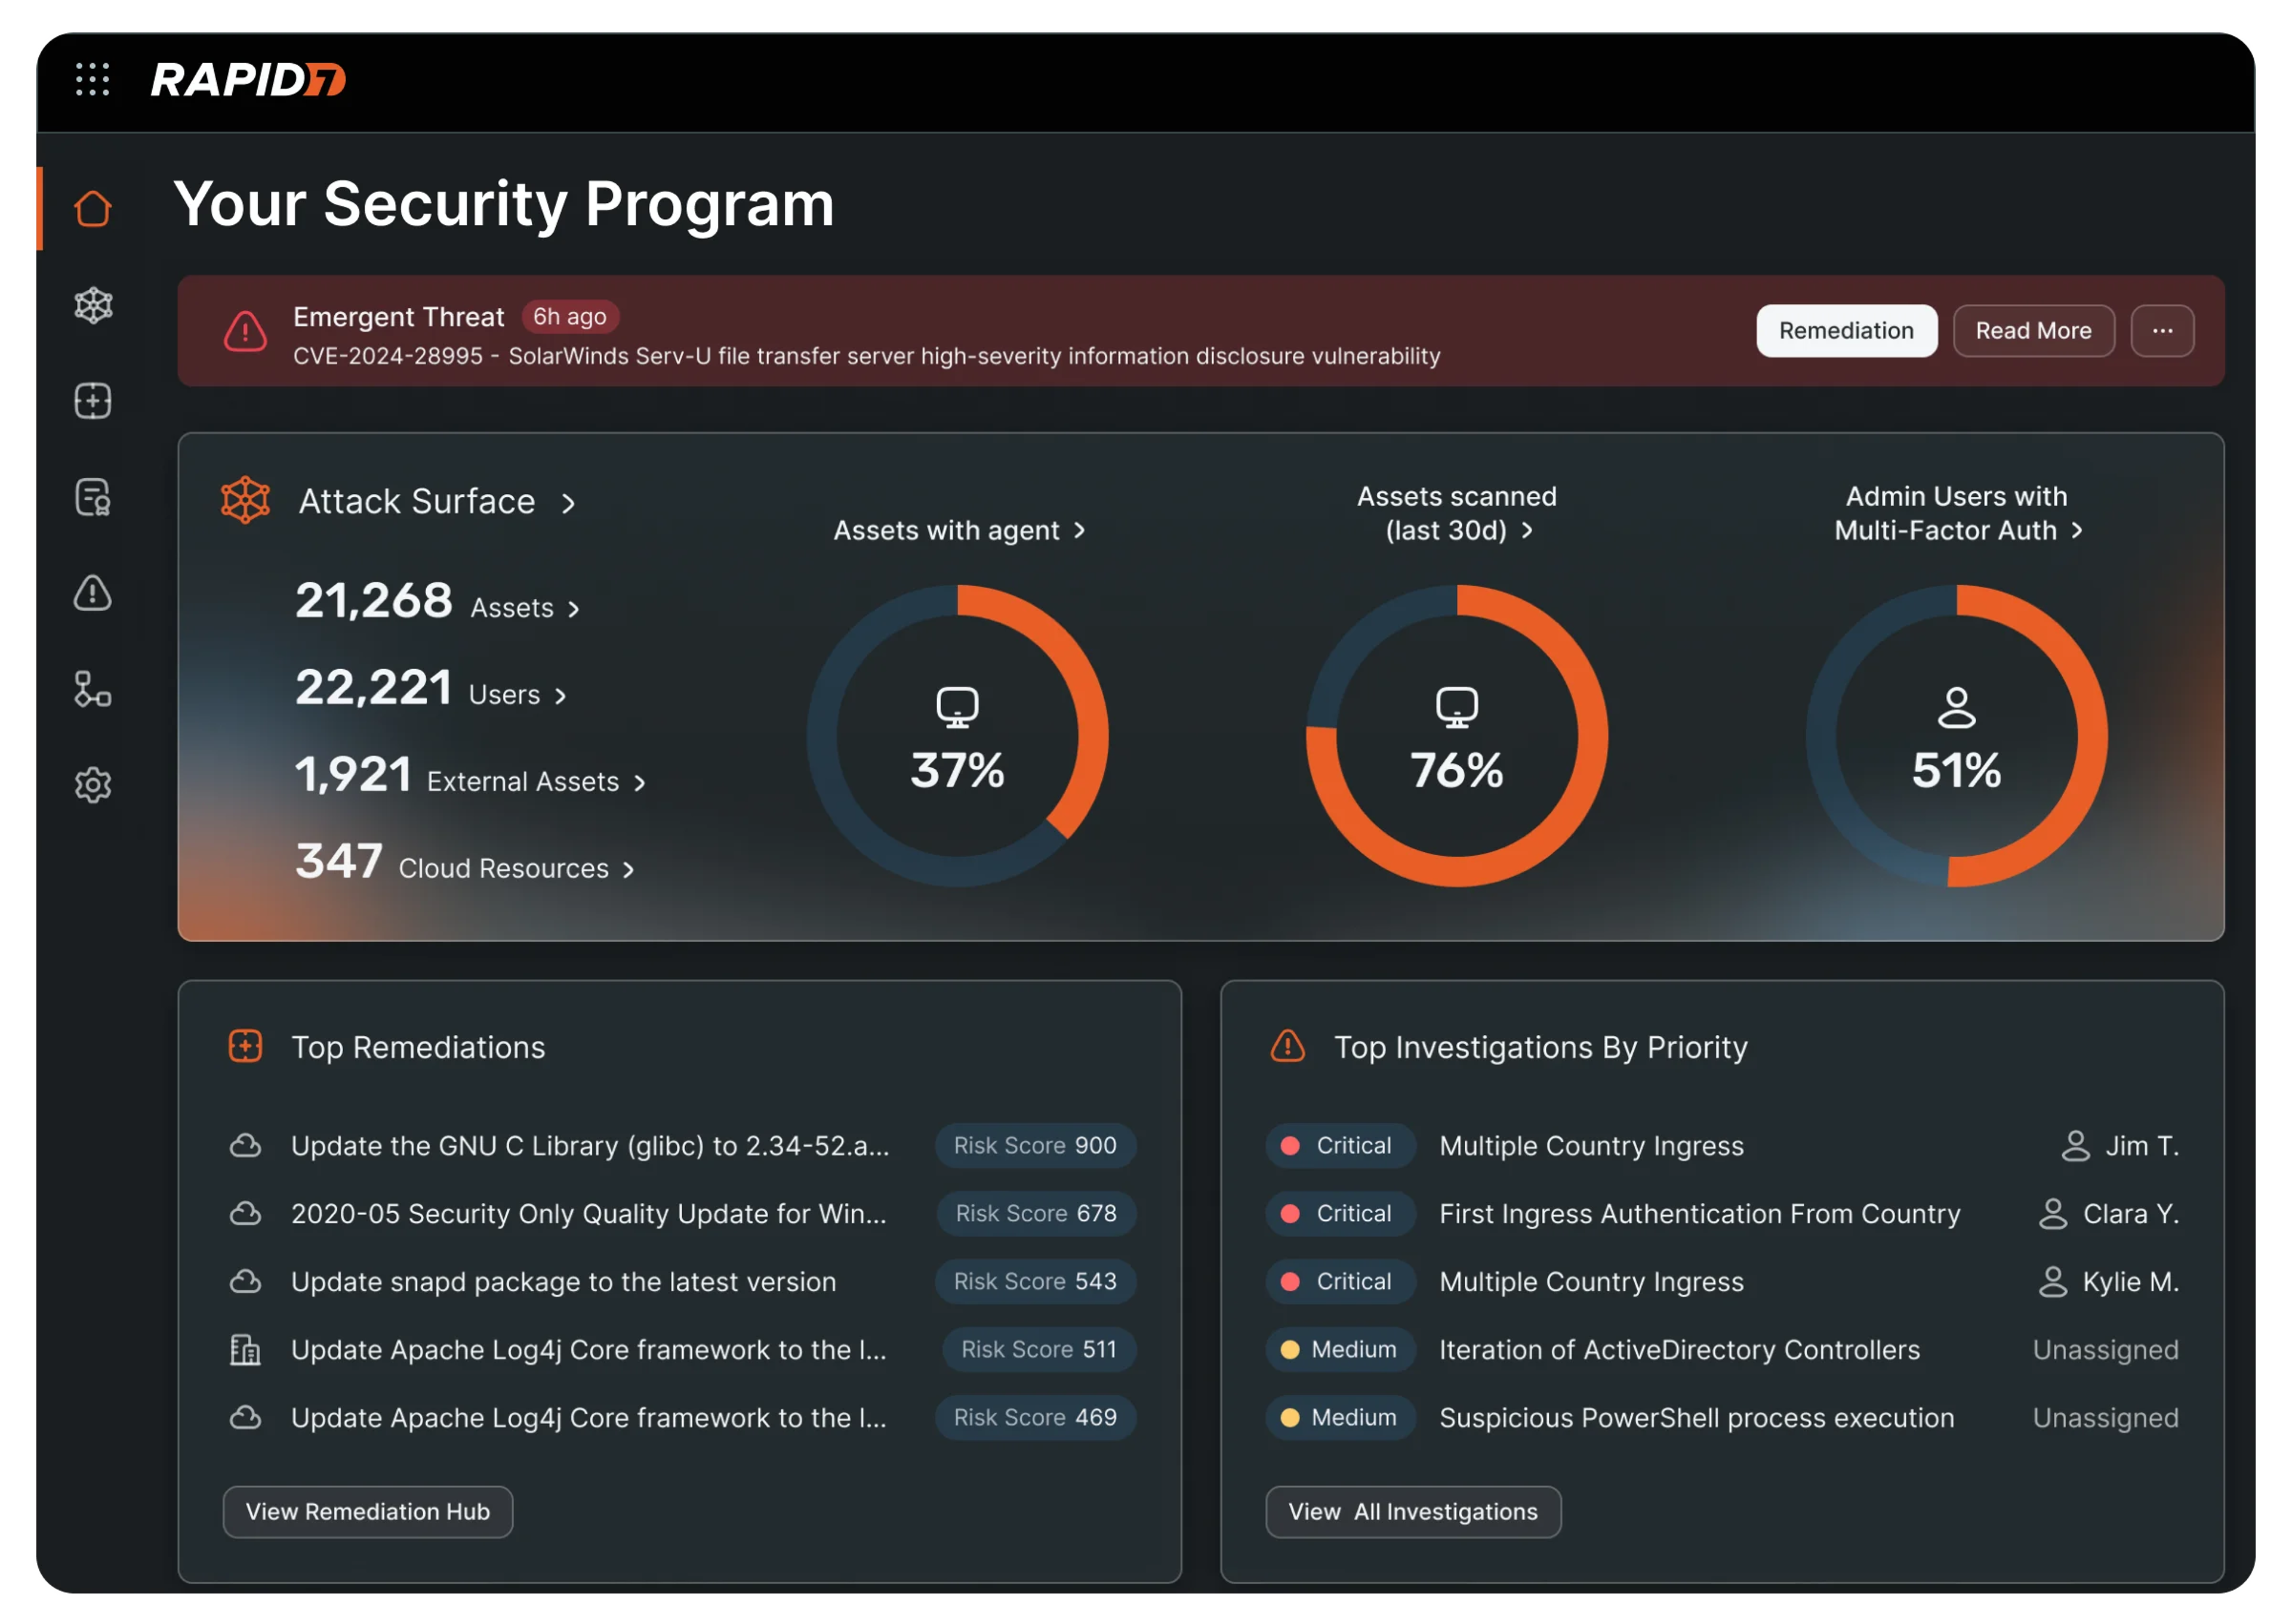Click the Risk Score 543 badge

(1035, 1281)
